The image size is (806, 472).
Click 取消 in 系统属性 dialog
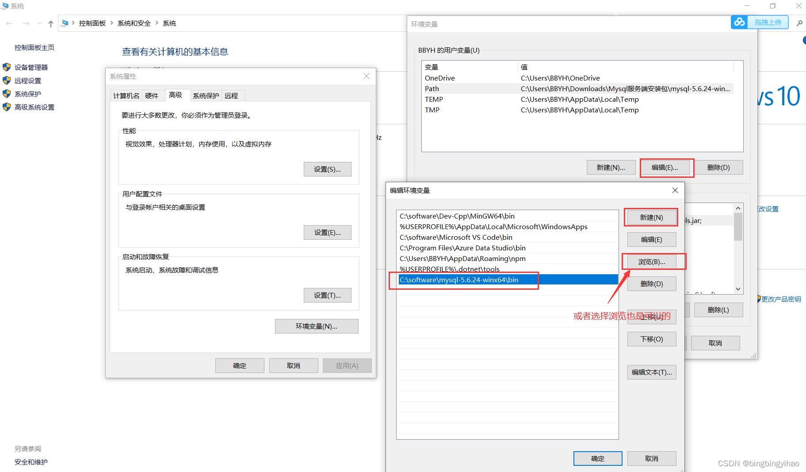click(x=294, y=366)
